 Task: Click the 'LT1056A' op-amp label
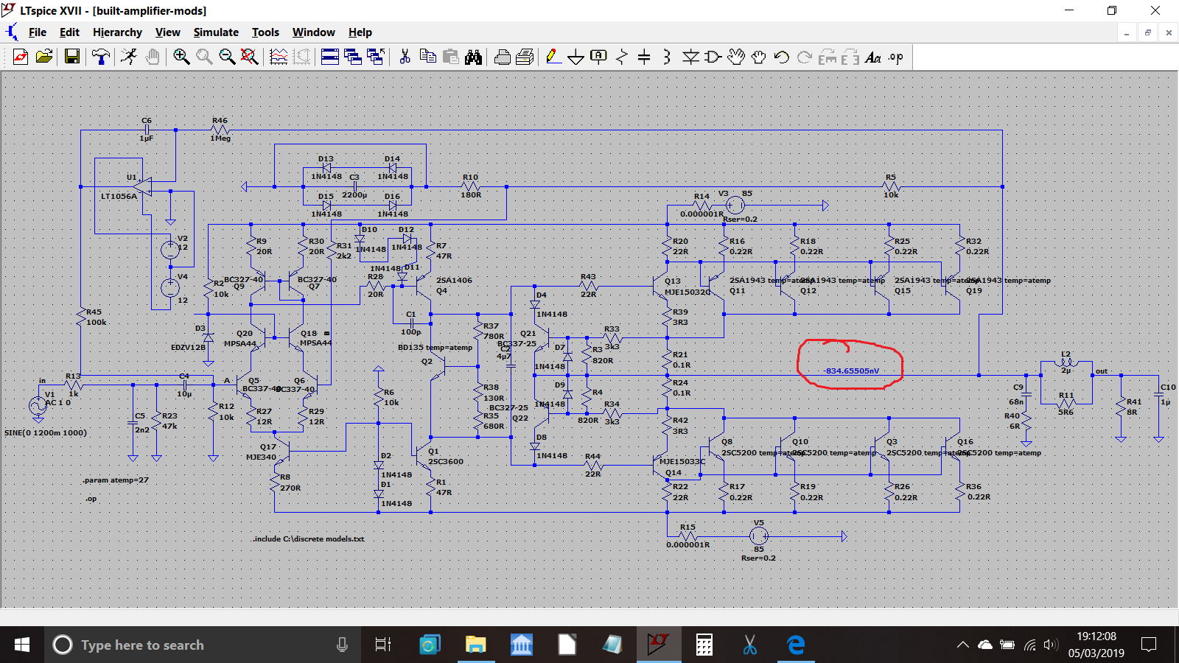click(119, 197)
